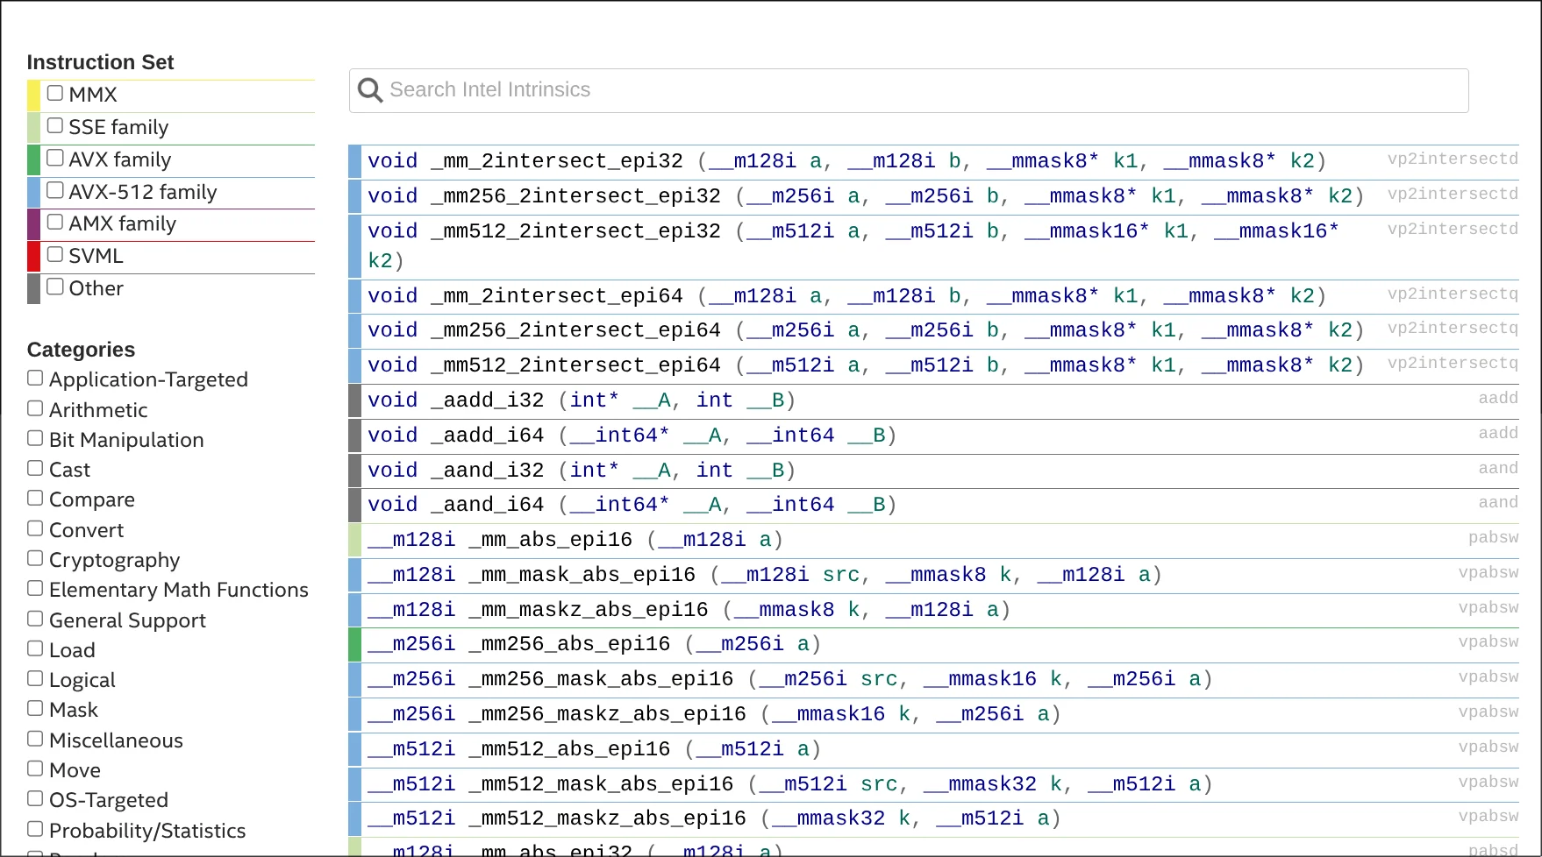Image resolution: width=1542 pixels, height=857 pixels.
Task: Enable the Move category checkbox
Action: [35, 768]
